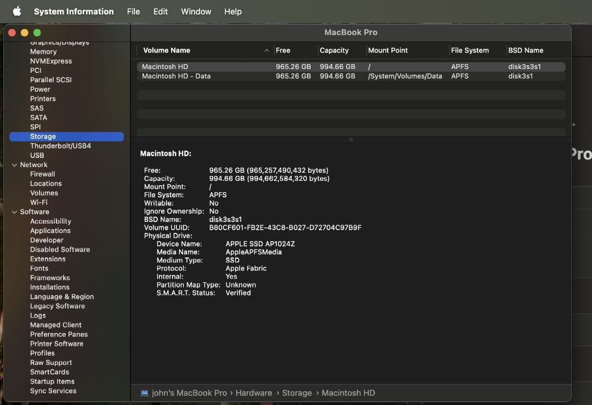Screen dimensions: 592x405
Task: Sort by BSD Name column header
Action: pos(526,50)
